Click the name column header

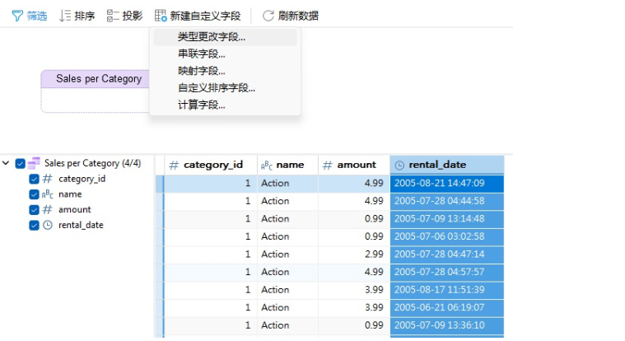[287, 165]
